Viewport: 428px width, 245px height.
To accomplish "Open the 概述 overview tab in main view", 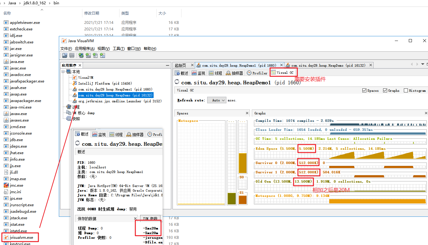I will (181, 73).
